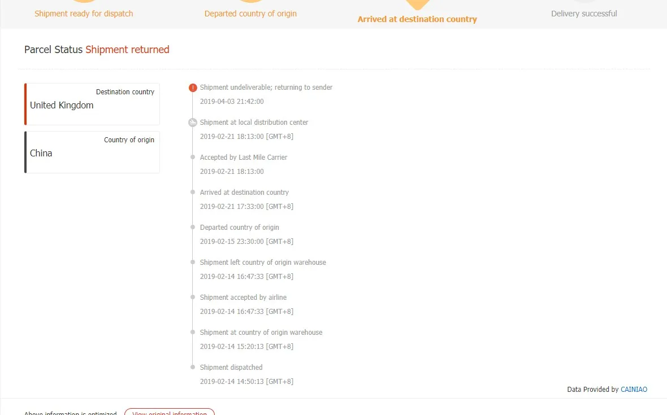Click the United Kingdom destination country card
The height and width of the screenshot is (415, 667).
92,104
